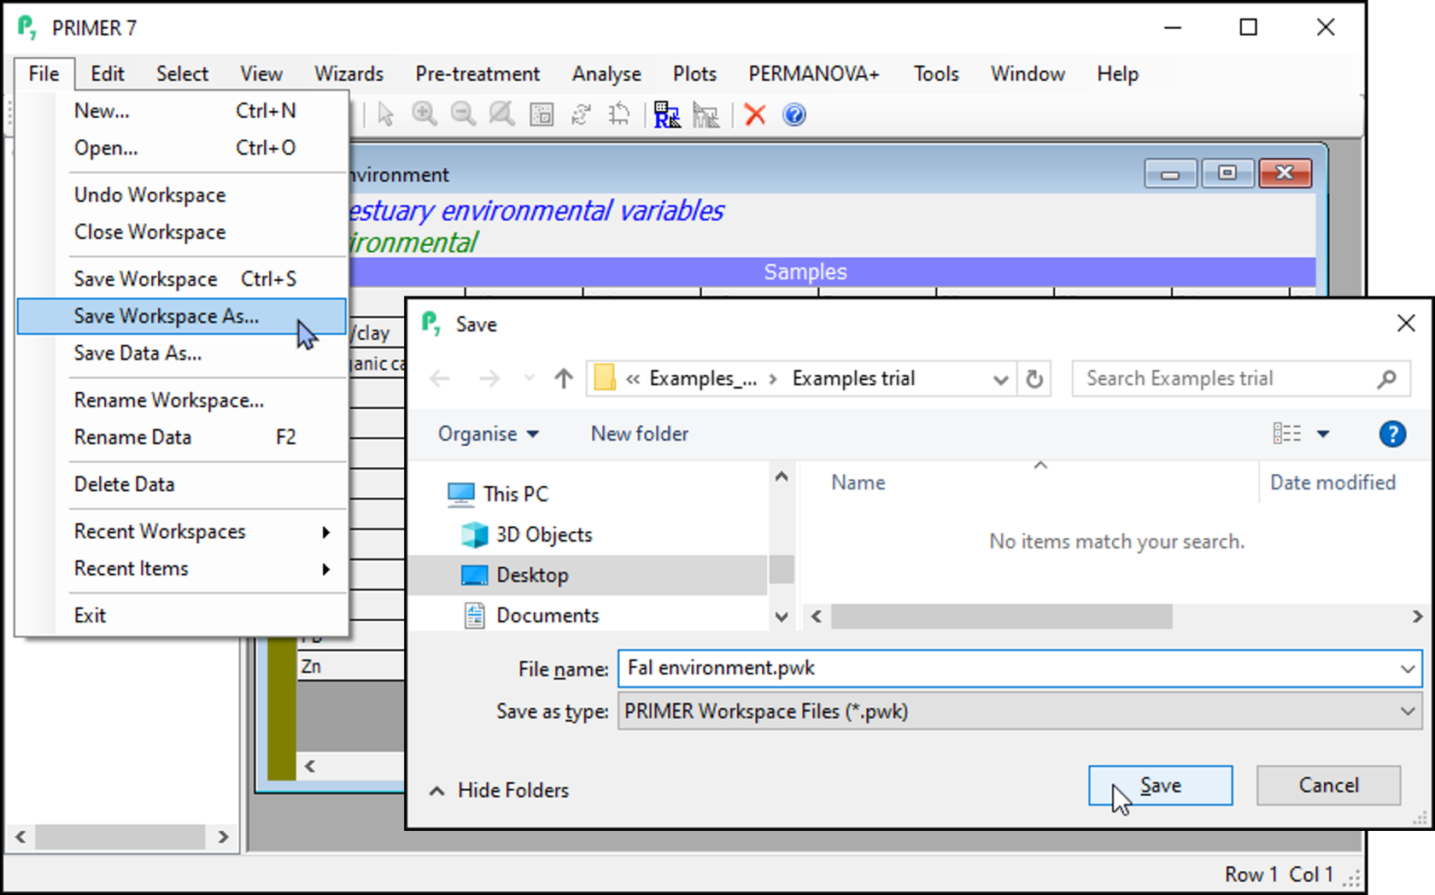Click the rotate axes toolbar icon
The image size is (1435, 895).
(x=619, y=114)
